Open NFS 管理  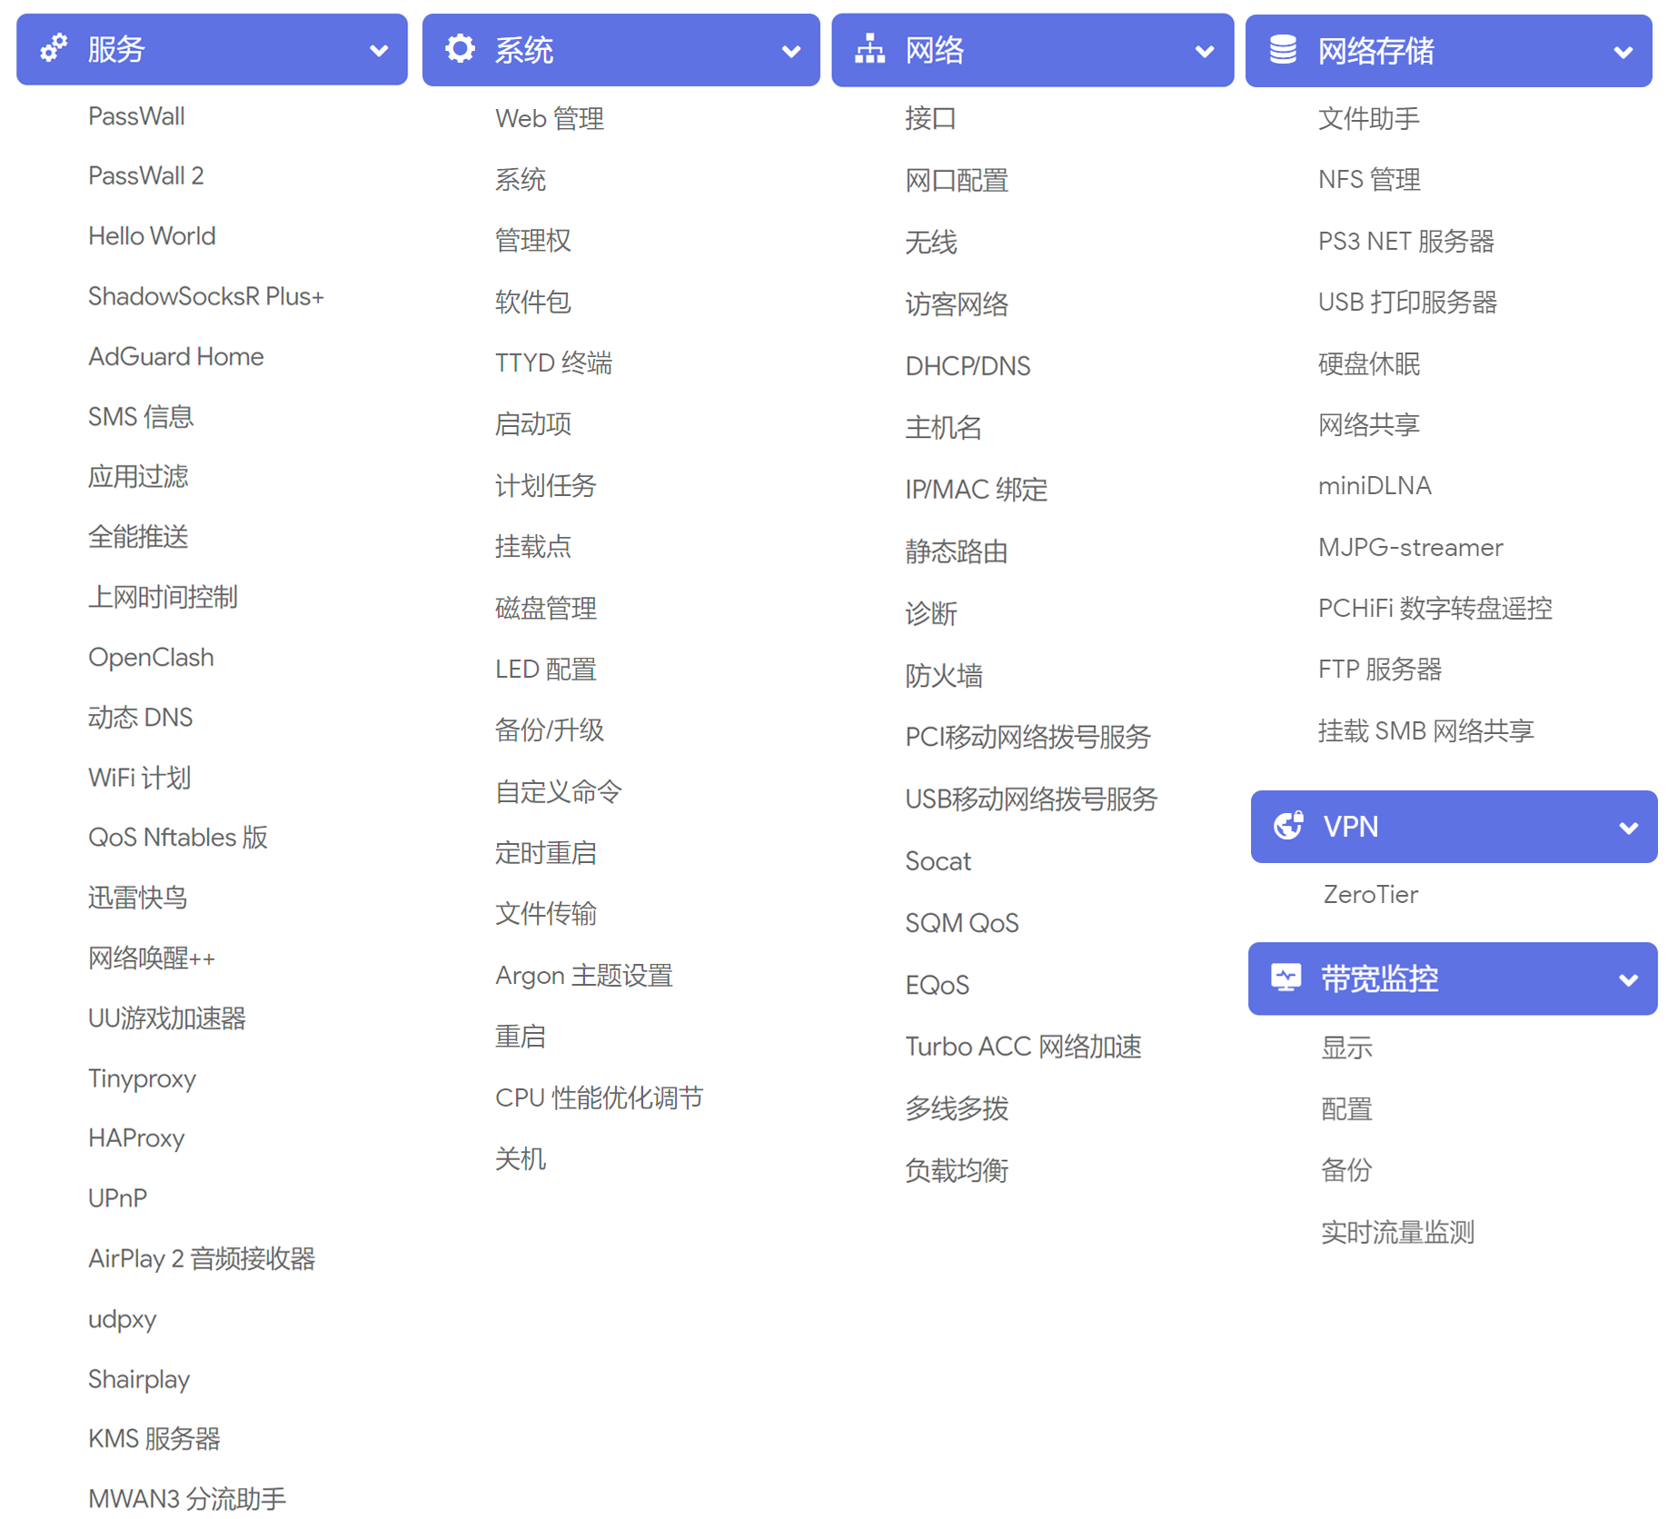[1369, 179]
